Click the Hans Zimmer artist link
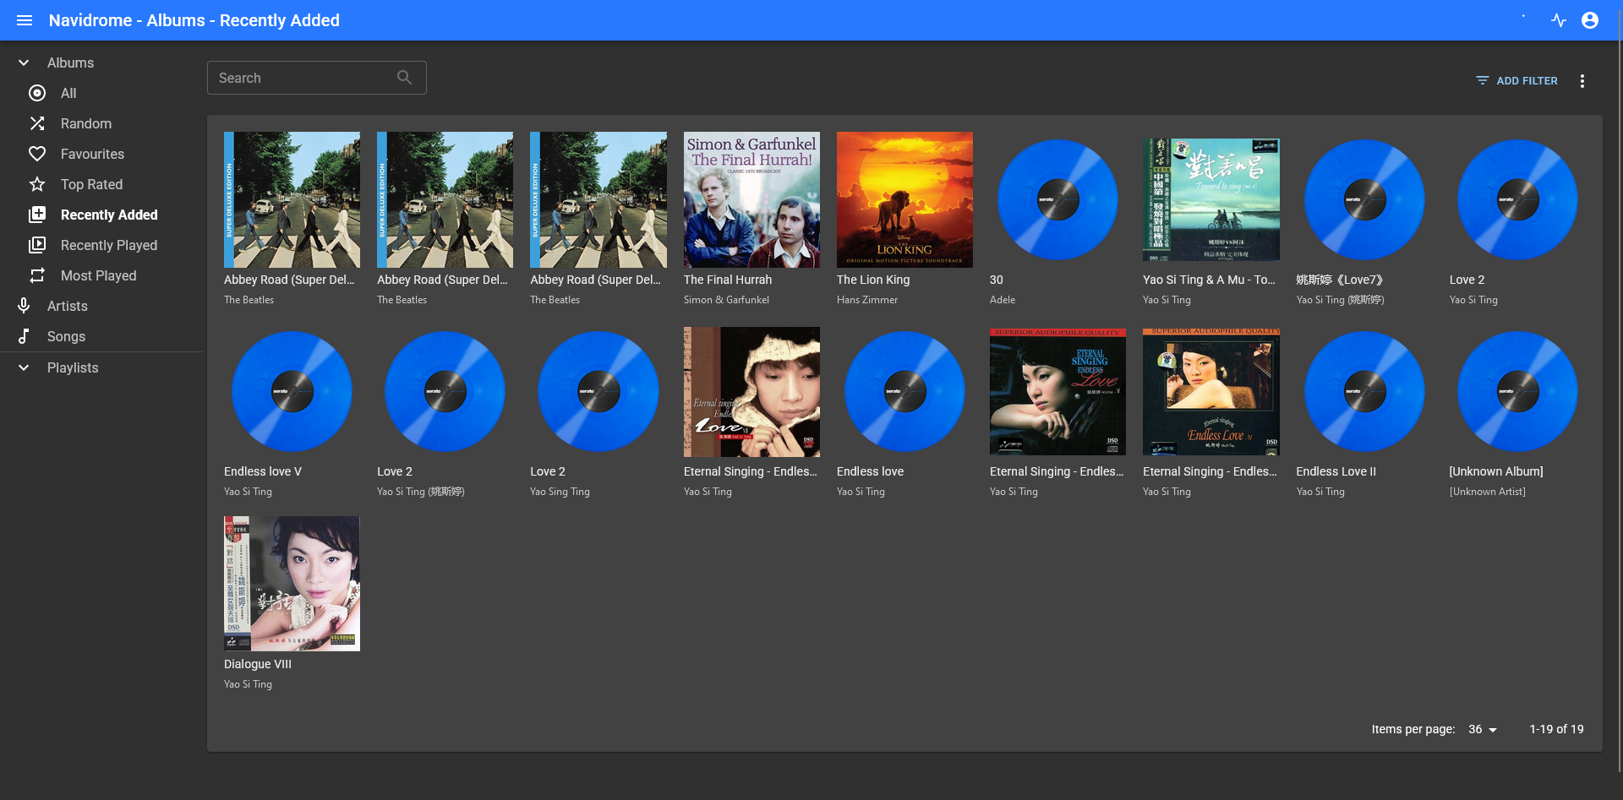Screen dimensions: 1623x800 click(x=867, y=300)
